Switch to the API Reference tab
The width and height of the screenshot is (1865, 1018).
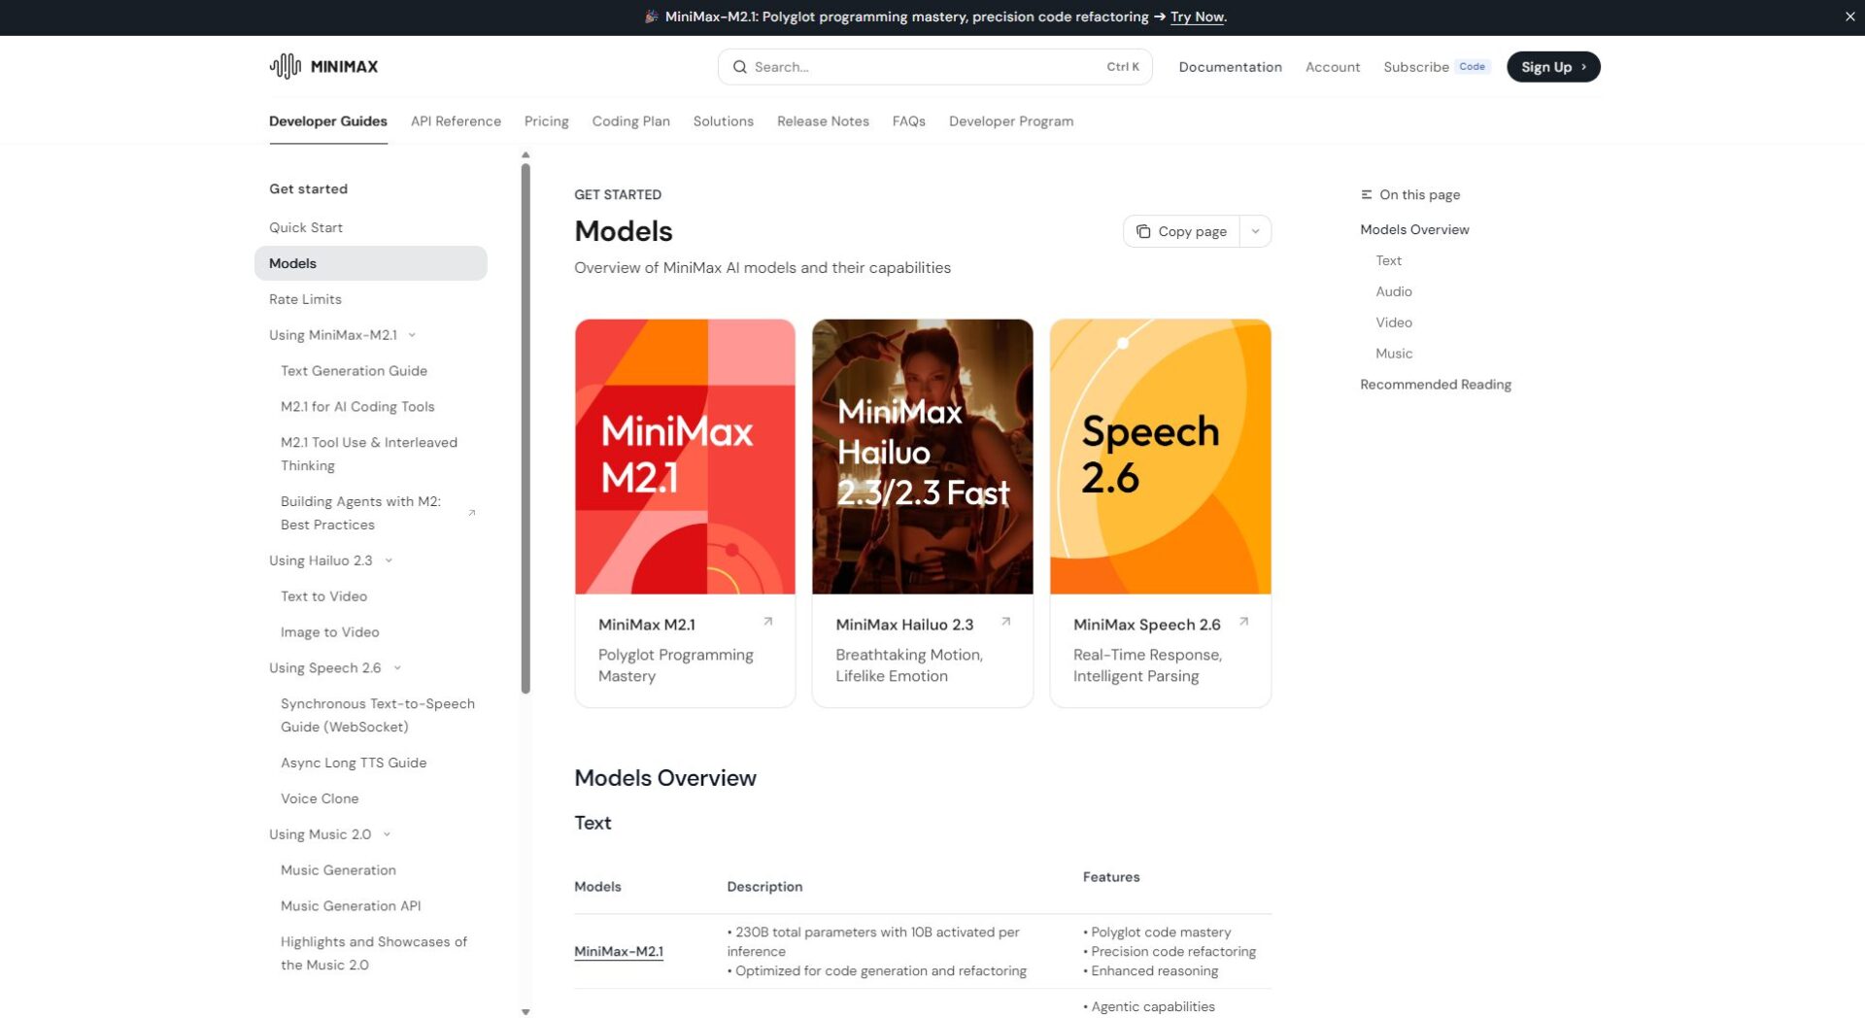[x=456, y=121]
